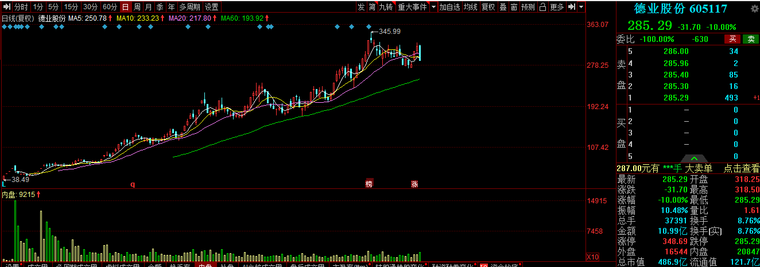760x267 pixels.
Task: Select sell level 4 price 285.96
Action: [676, 63]
